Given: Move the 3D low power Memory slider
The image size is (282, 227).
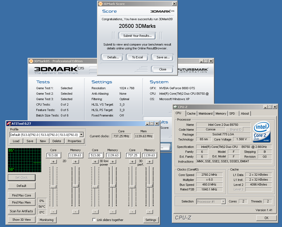Looking at the screenshot, I should coord(113,186).
